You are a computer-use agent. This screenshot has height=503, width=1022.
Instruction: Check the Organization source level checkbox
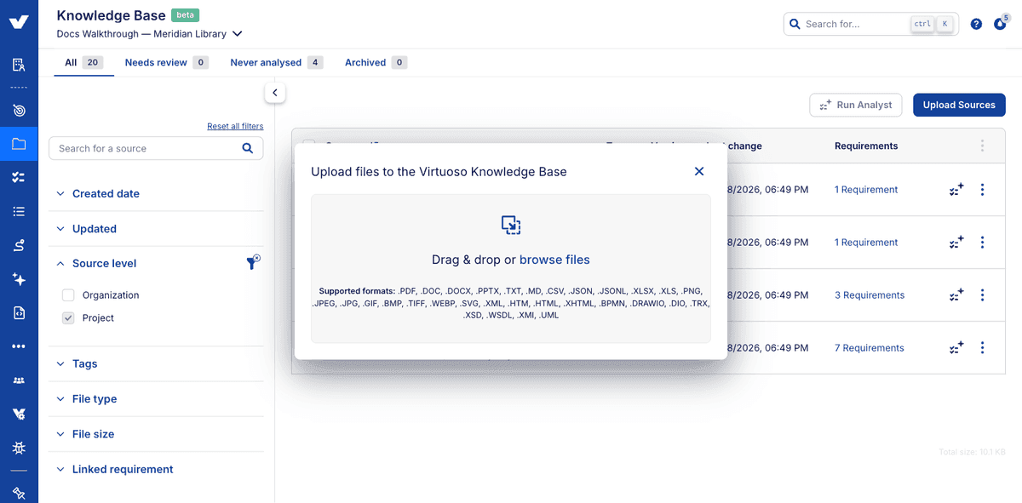click(68, 295)
